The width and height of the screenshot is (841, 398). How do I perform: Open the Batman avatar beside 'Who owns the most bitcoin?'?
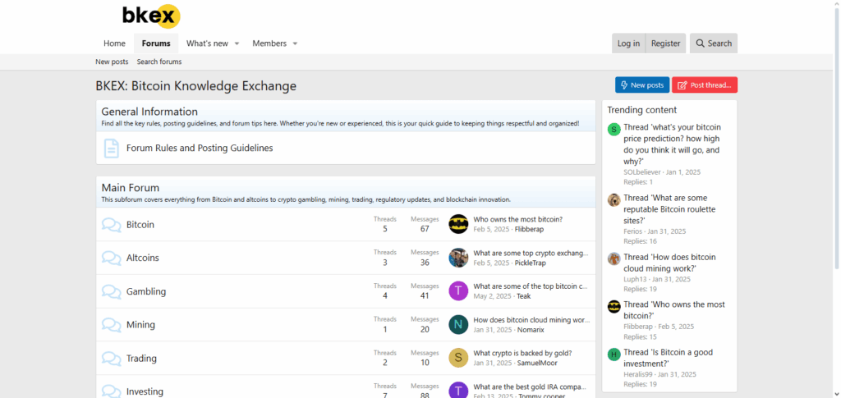click(x=458, y=225)
